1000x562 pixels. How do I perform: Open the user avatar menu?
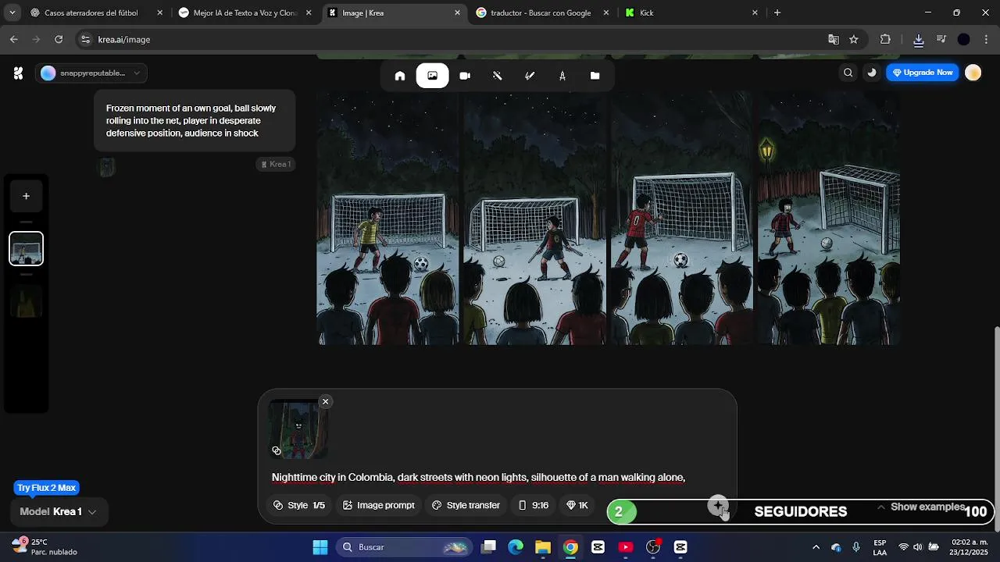(x=973, y=73)
